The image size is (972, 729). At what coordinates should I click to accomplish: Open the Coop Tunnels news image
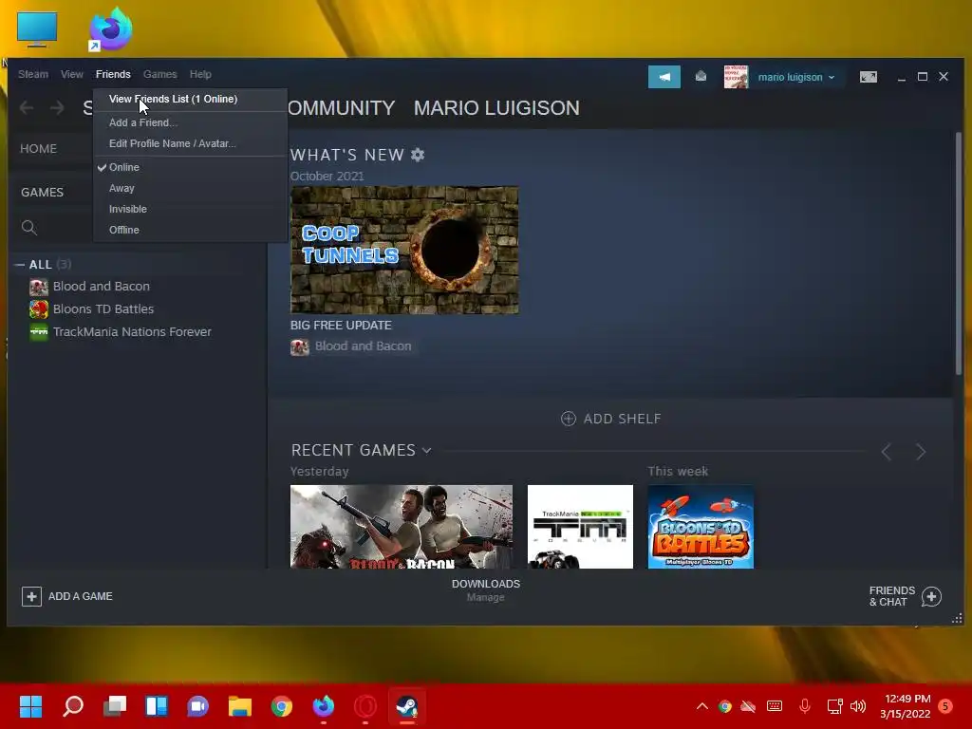[404, 250]
